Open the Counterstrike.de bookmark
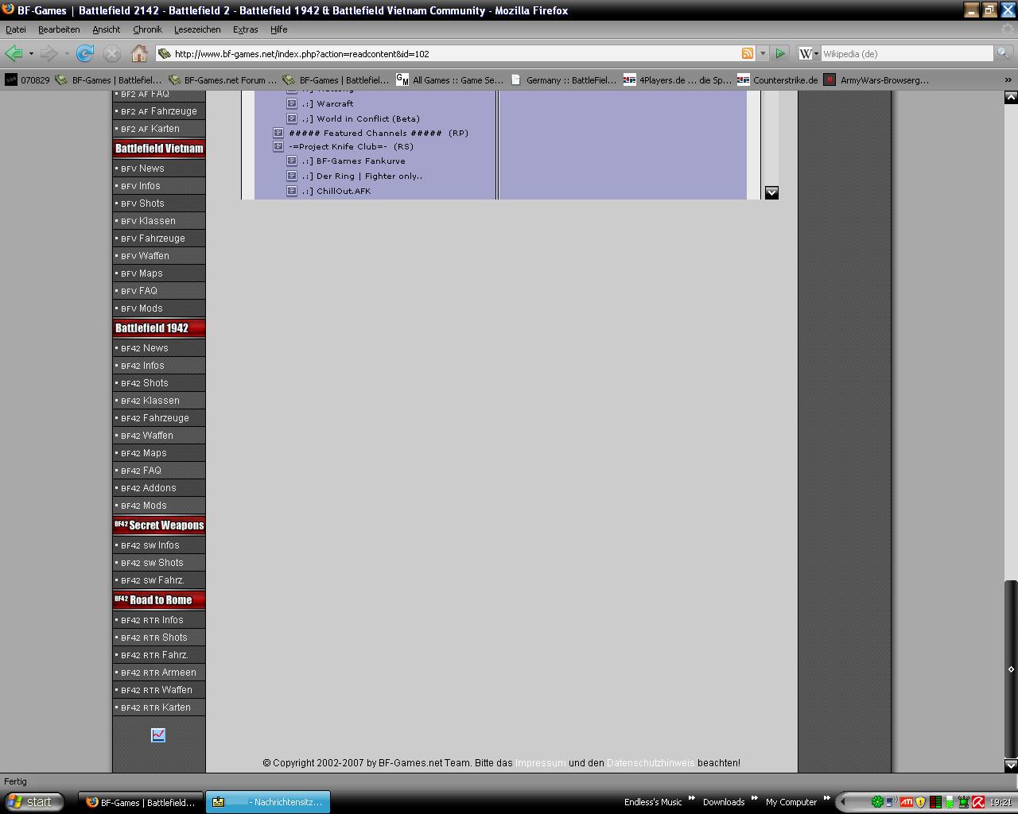Screen dimensions: 1018x814 coord(777,79)
